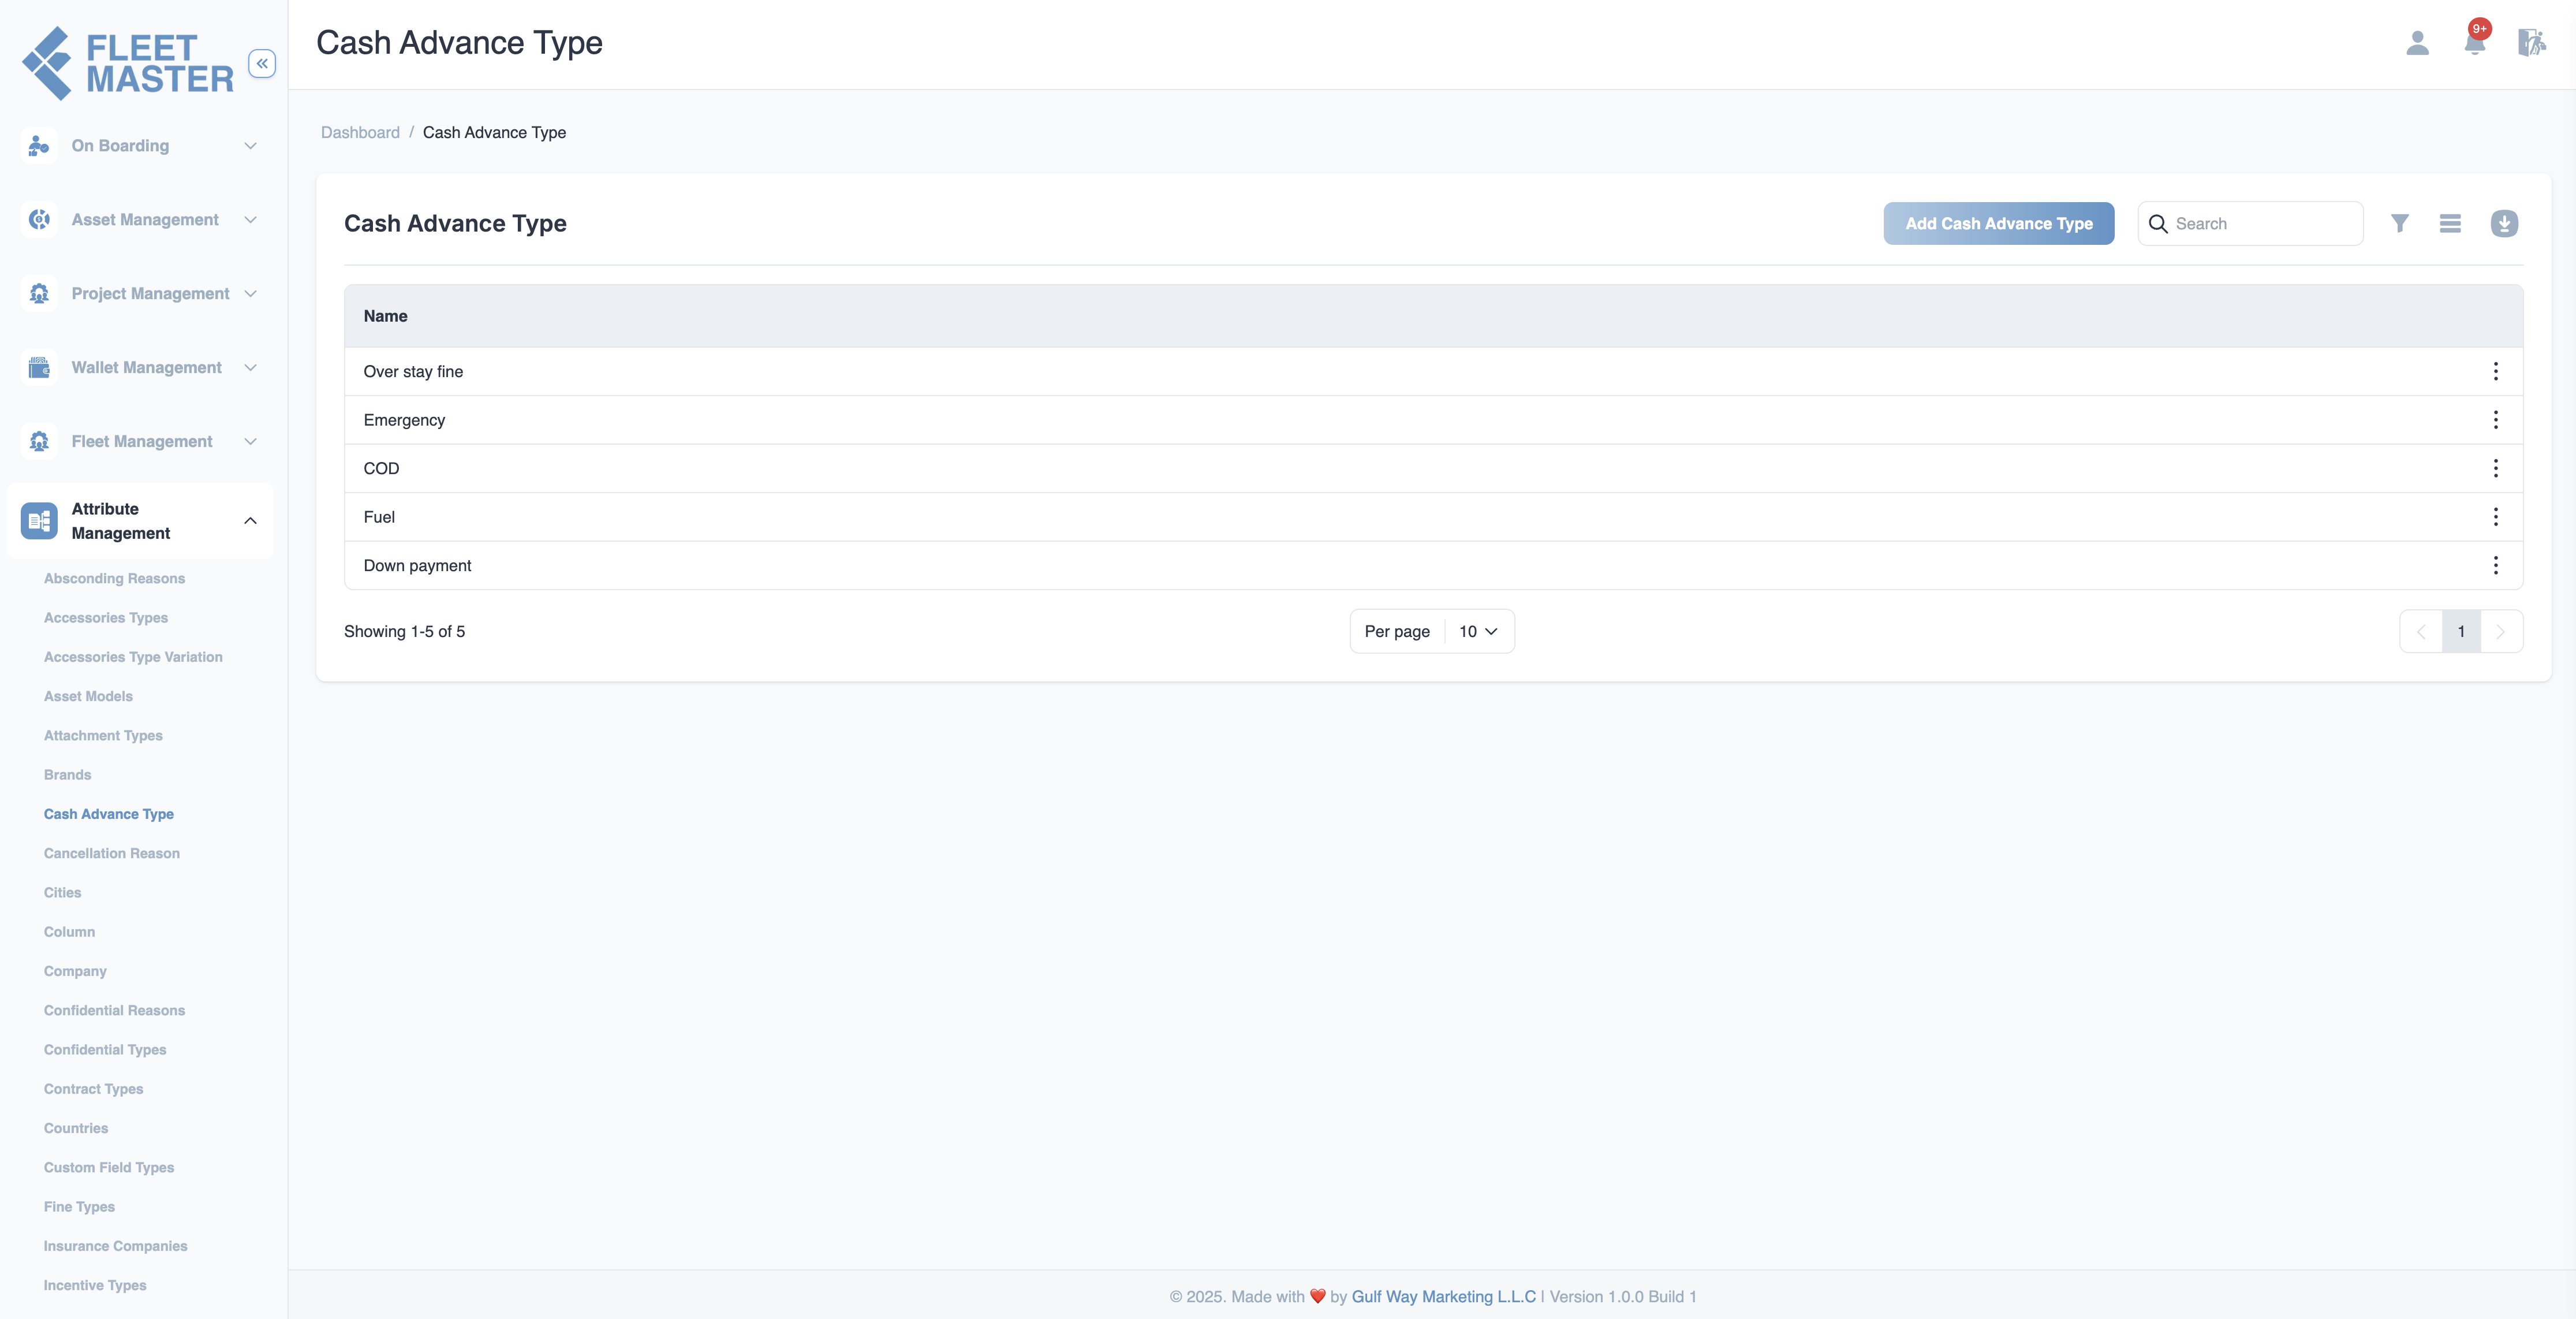2576x1319 pixels.
Task: Open the user profile icon
Action: click(2417, 43)
